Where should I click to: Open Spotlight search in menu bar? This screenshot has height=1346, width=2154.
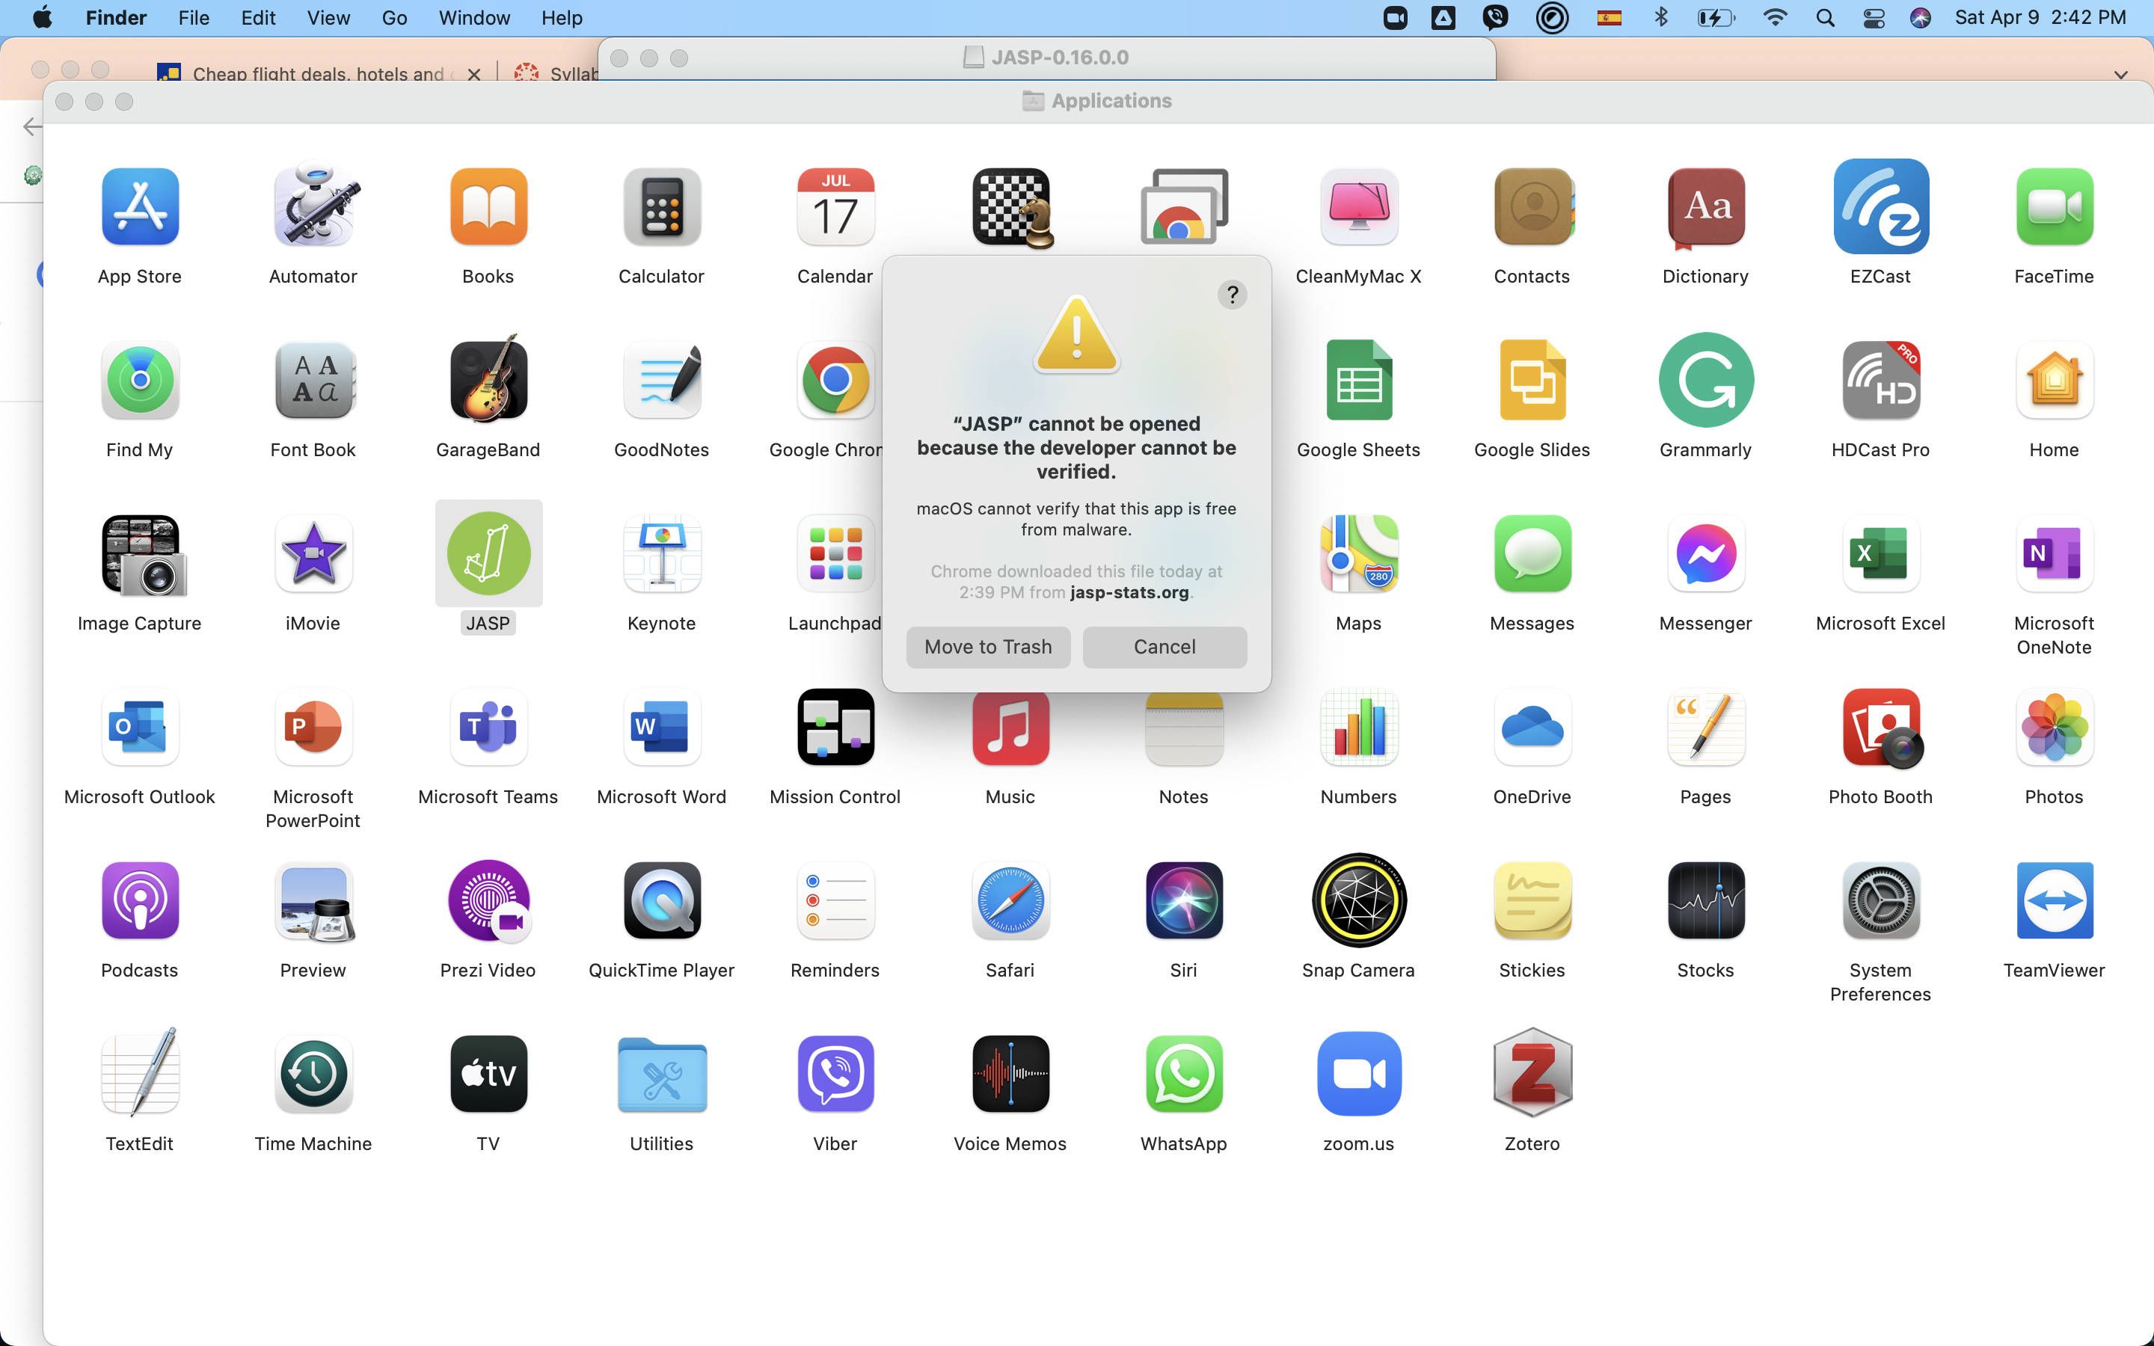click(x=1825, y=18)
